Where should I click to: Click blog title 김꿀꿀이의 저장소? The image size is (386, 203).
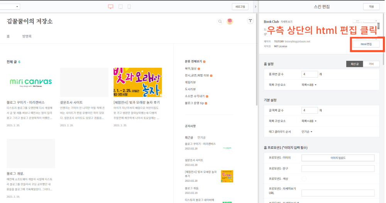point(30,22)
